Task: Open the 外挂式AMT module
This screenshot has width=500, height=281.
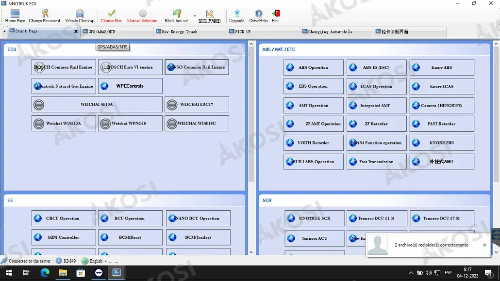Action: [442, 162]
